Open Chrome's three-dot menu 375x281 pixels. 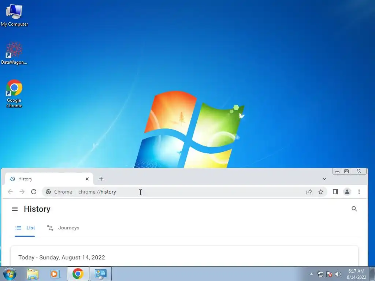(359, 192)
